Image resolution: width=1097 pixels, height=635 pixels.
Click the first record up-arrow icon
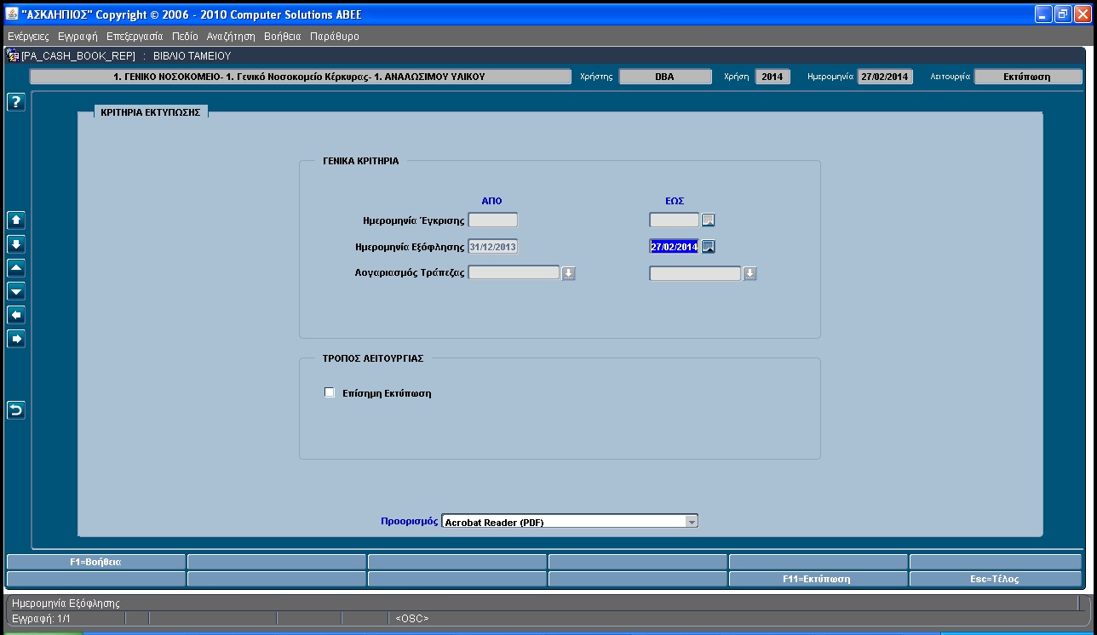(16, 220)
